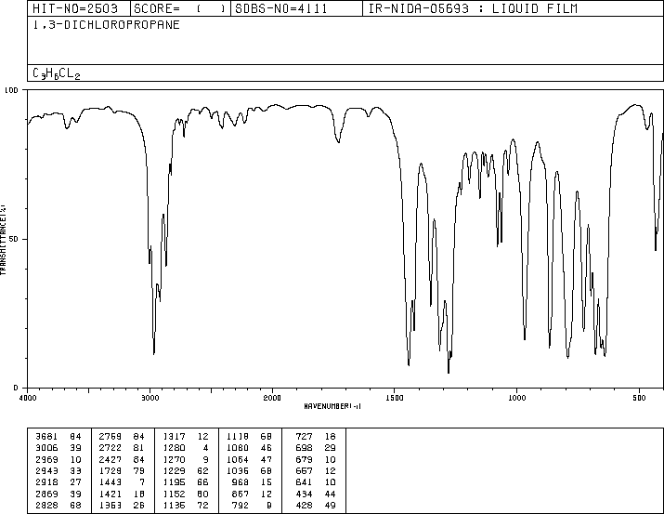664x514 pixels.
Task: Click the 3000 x-axis tick label
Action: coord(150,398)
